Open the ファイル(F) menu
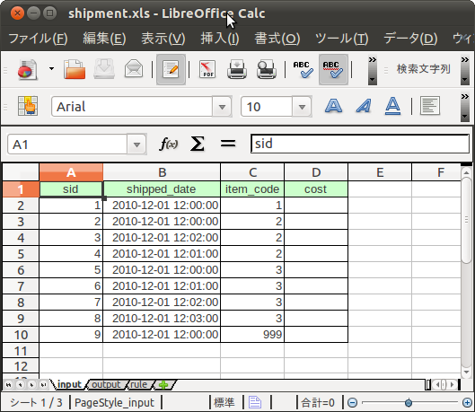 39,39
